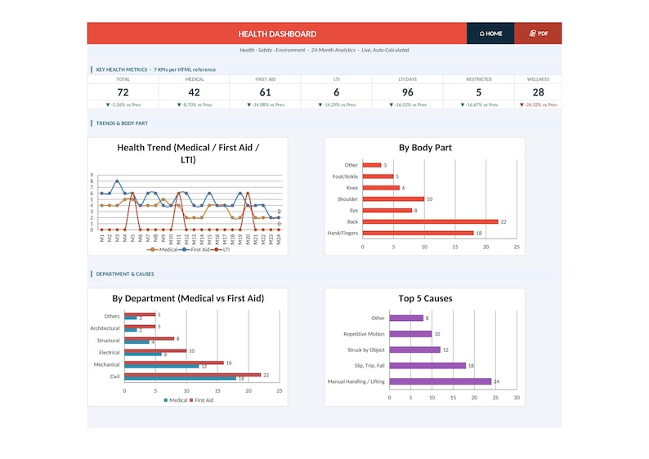Select the -5.26% vs Prev text
This screenshot has width=649, height=459.
(x=126, y=105)
